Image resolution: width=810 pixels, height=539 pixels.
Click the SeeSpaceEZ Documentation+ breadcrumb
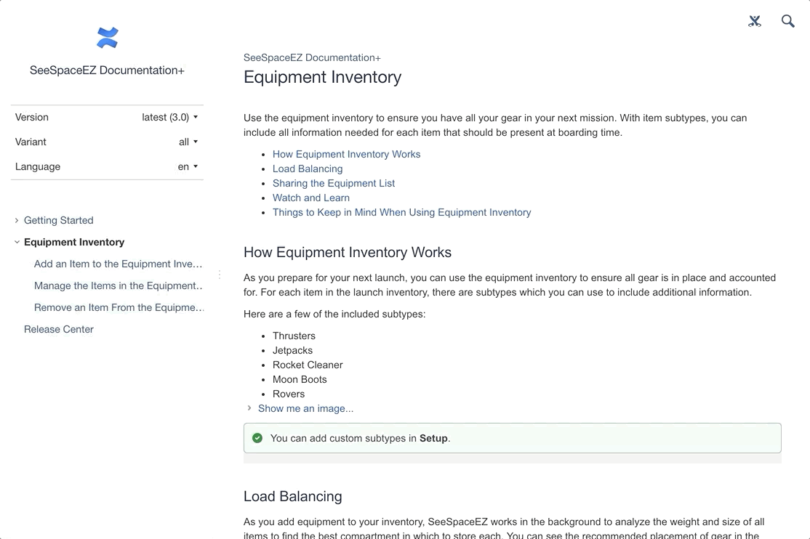pyautogui.click(x=312, y=57)
